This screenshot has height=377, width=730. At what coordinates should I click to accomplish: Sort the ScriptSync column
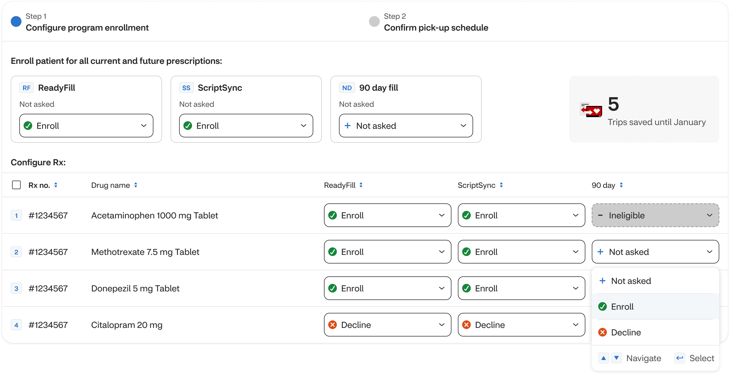pyautogui.click(x=501, y=185)
